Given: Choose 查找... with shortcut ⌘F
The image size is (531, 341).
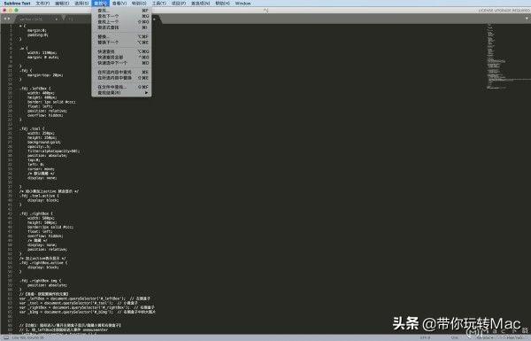Looking at the screenshot, I should click(121, 11).
